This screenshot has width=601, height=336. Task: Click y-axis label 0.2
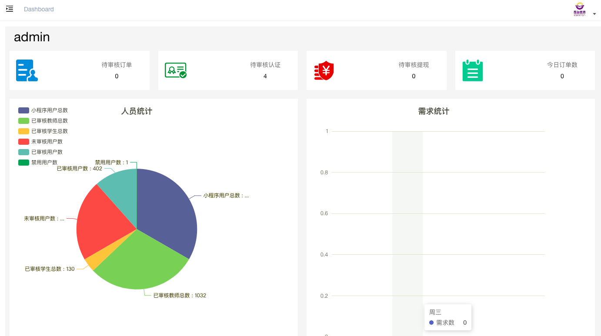click(x=324, y=296)
